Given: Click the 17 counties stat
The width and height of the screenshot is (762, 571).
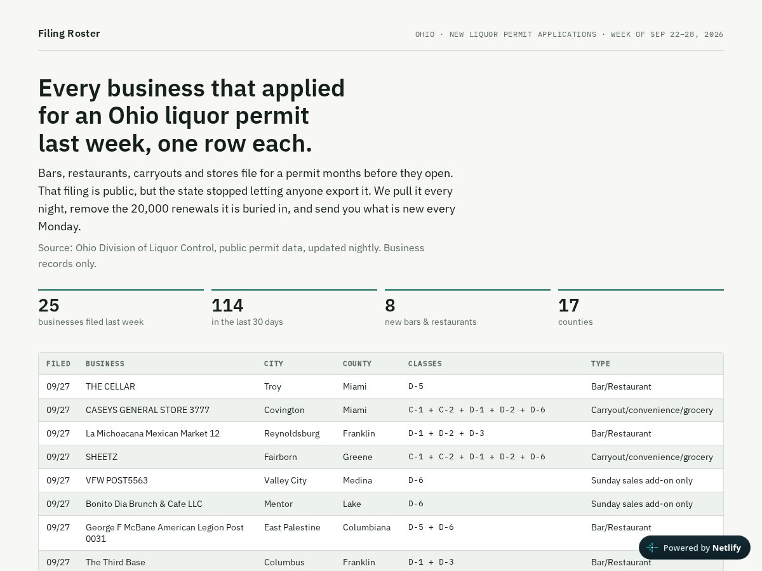Looking at the screenshot, I should point(641,310).
